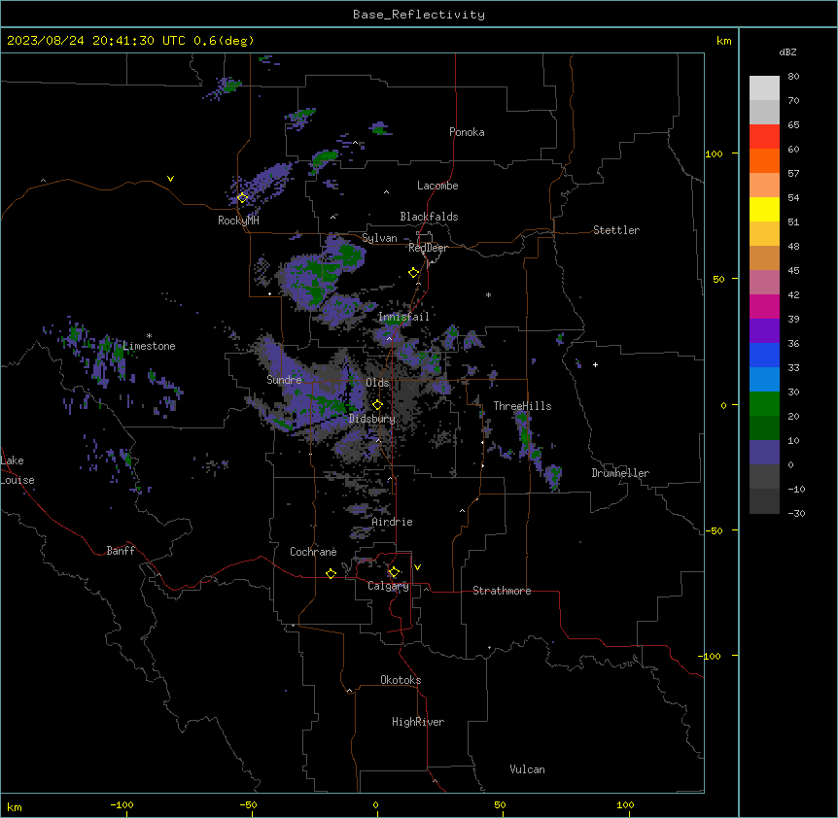The width and height of the screenshot is (838, 818).
Task: Click the dBZ legend heading
Action: point(787,51)
